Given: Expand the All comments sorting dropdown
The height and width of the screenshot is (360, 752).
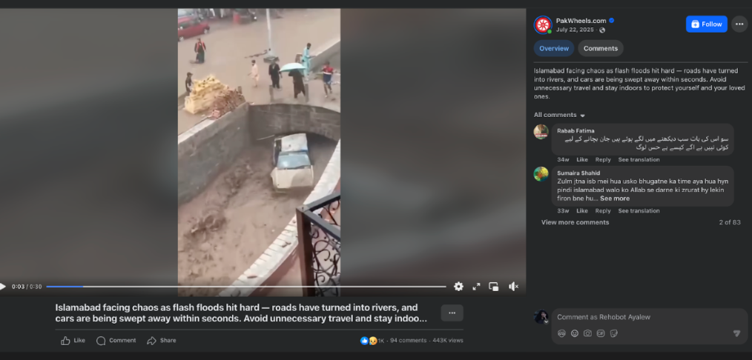Looking at the screenshot, I should (560, 115).
